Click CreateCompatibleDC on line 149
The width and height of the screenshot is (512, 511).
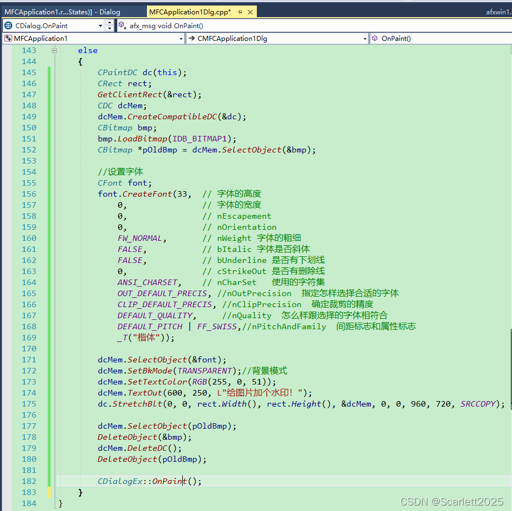pos(172,117)
